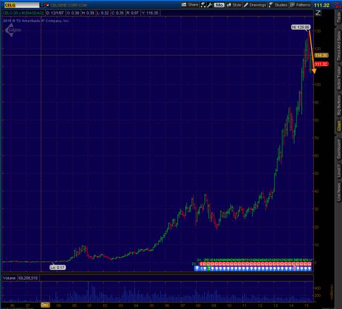The image size is (342, 309).
Task: Open the symbol selector dropdown arrow
Action: [x=42, y=5]
